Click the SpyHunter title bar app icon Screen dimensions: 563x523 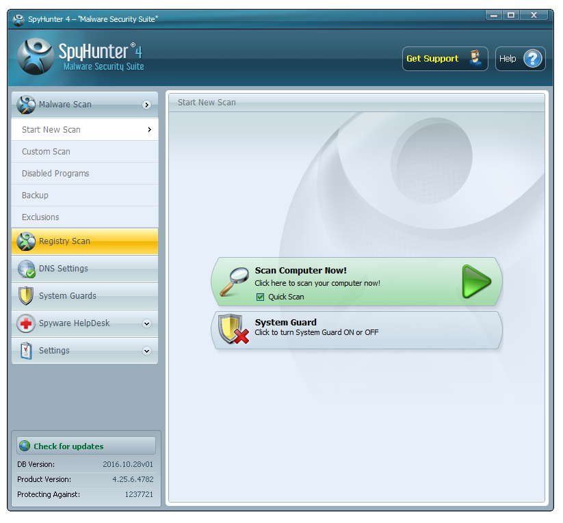pos(18,20)
